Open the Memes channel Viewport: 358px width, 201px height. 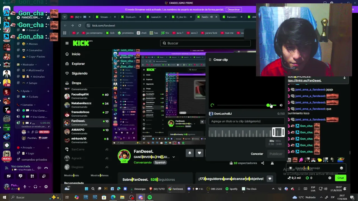(33, 44)
